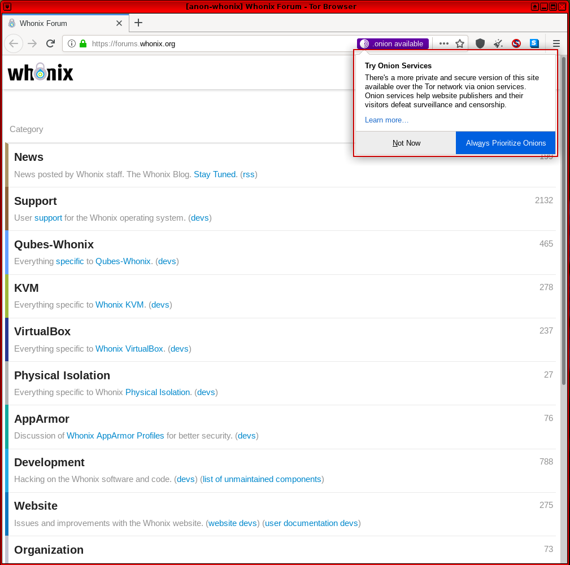Click the New Identity broom icon
This screenshot has width=570, height=565.
[498, 43]
